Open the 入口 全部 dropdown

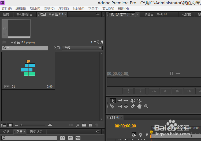82,48
